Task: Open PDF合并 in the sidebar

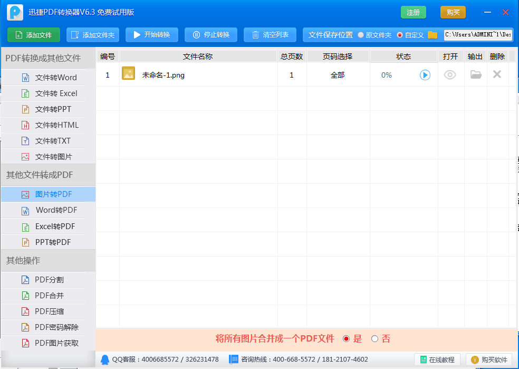Action: (x=49, y=296)
